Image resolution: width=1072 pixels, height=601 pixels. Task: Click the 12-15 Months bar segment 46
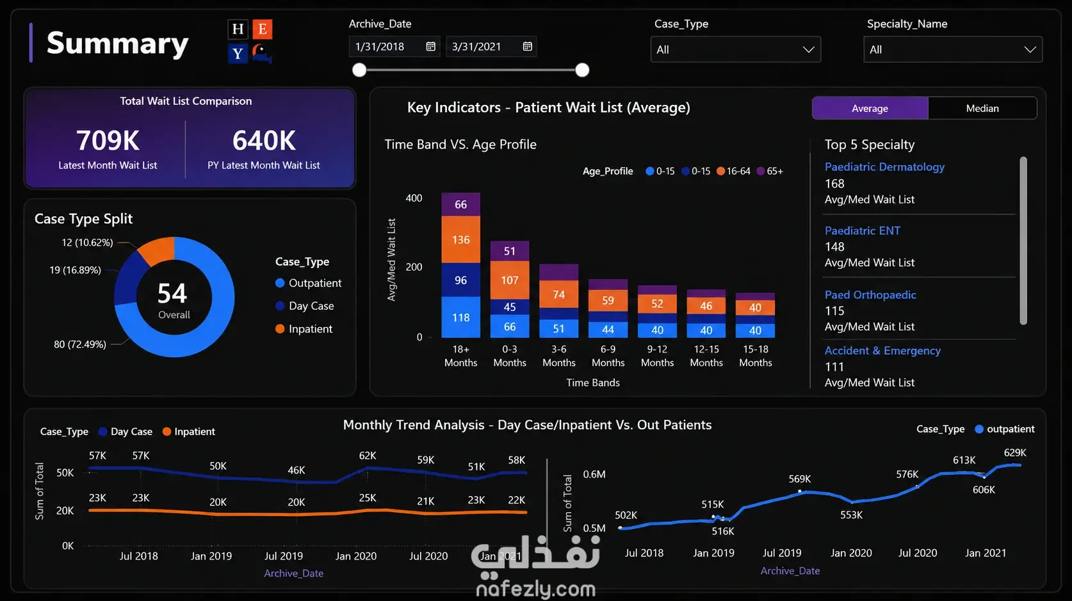706,306
